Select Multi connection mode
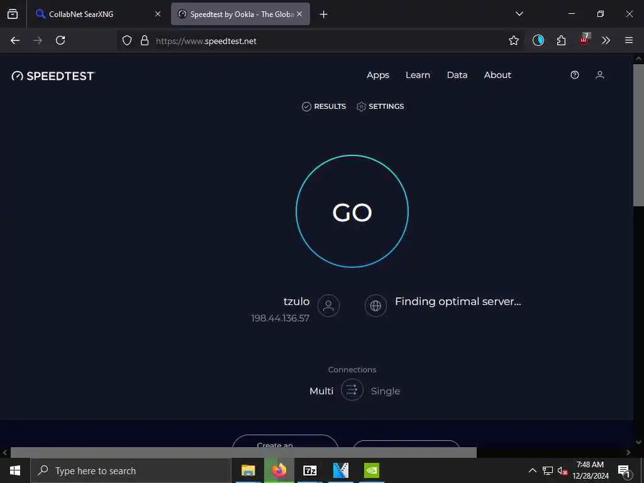The width and height of the screenshot is (644, 483). [x=321, y=391]
